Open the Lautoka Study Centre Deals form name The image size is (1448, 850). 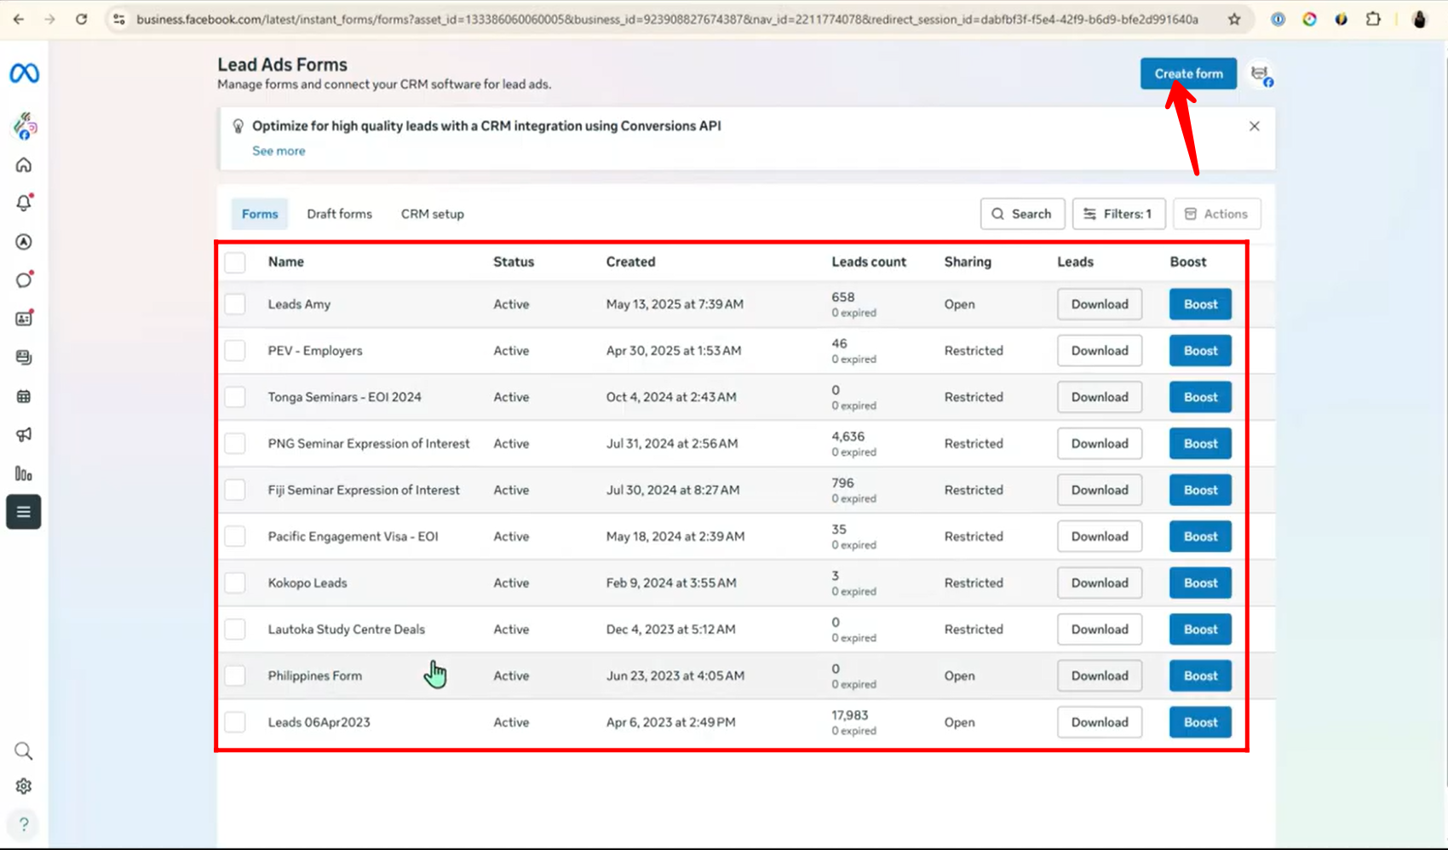click(x=346, y=629)
